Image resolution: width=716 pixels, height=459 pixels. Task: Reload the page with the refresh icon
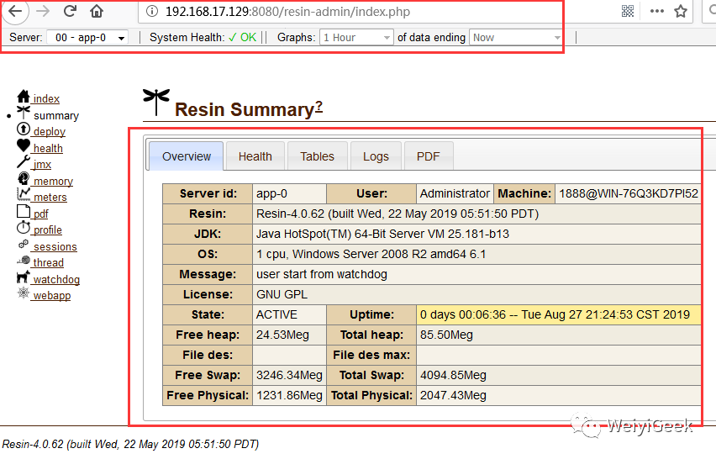[x=70, y=11]
